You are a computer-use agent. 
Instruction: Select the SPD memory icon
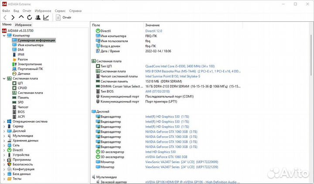(14, 103)
